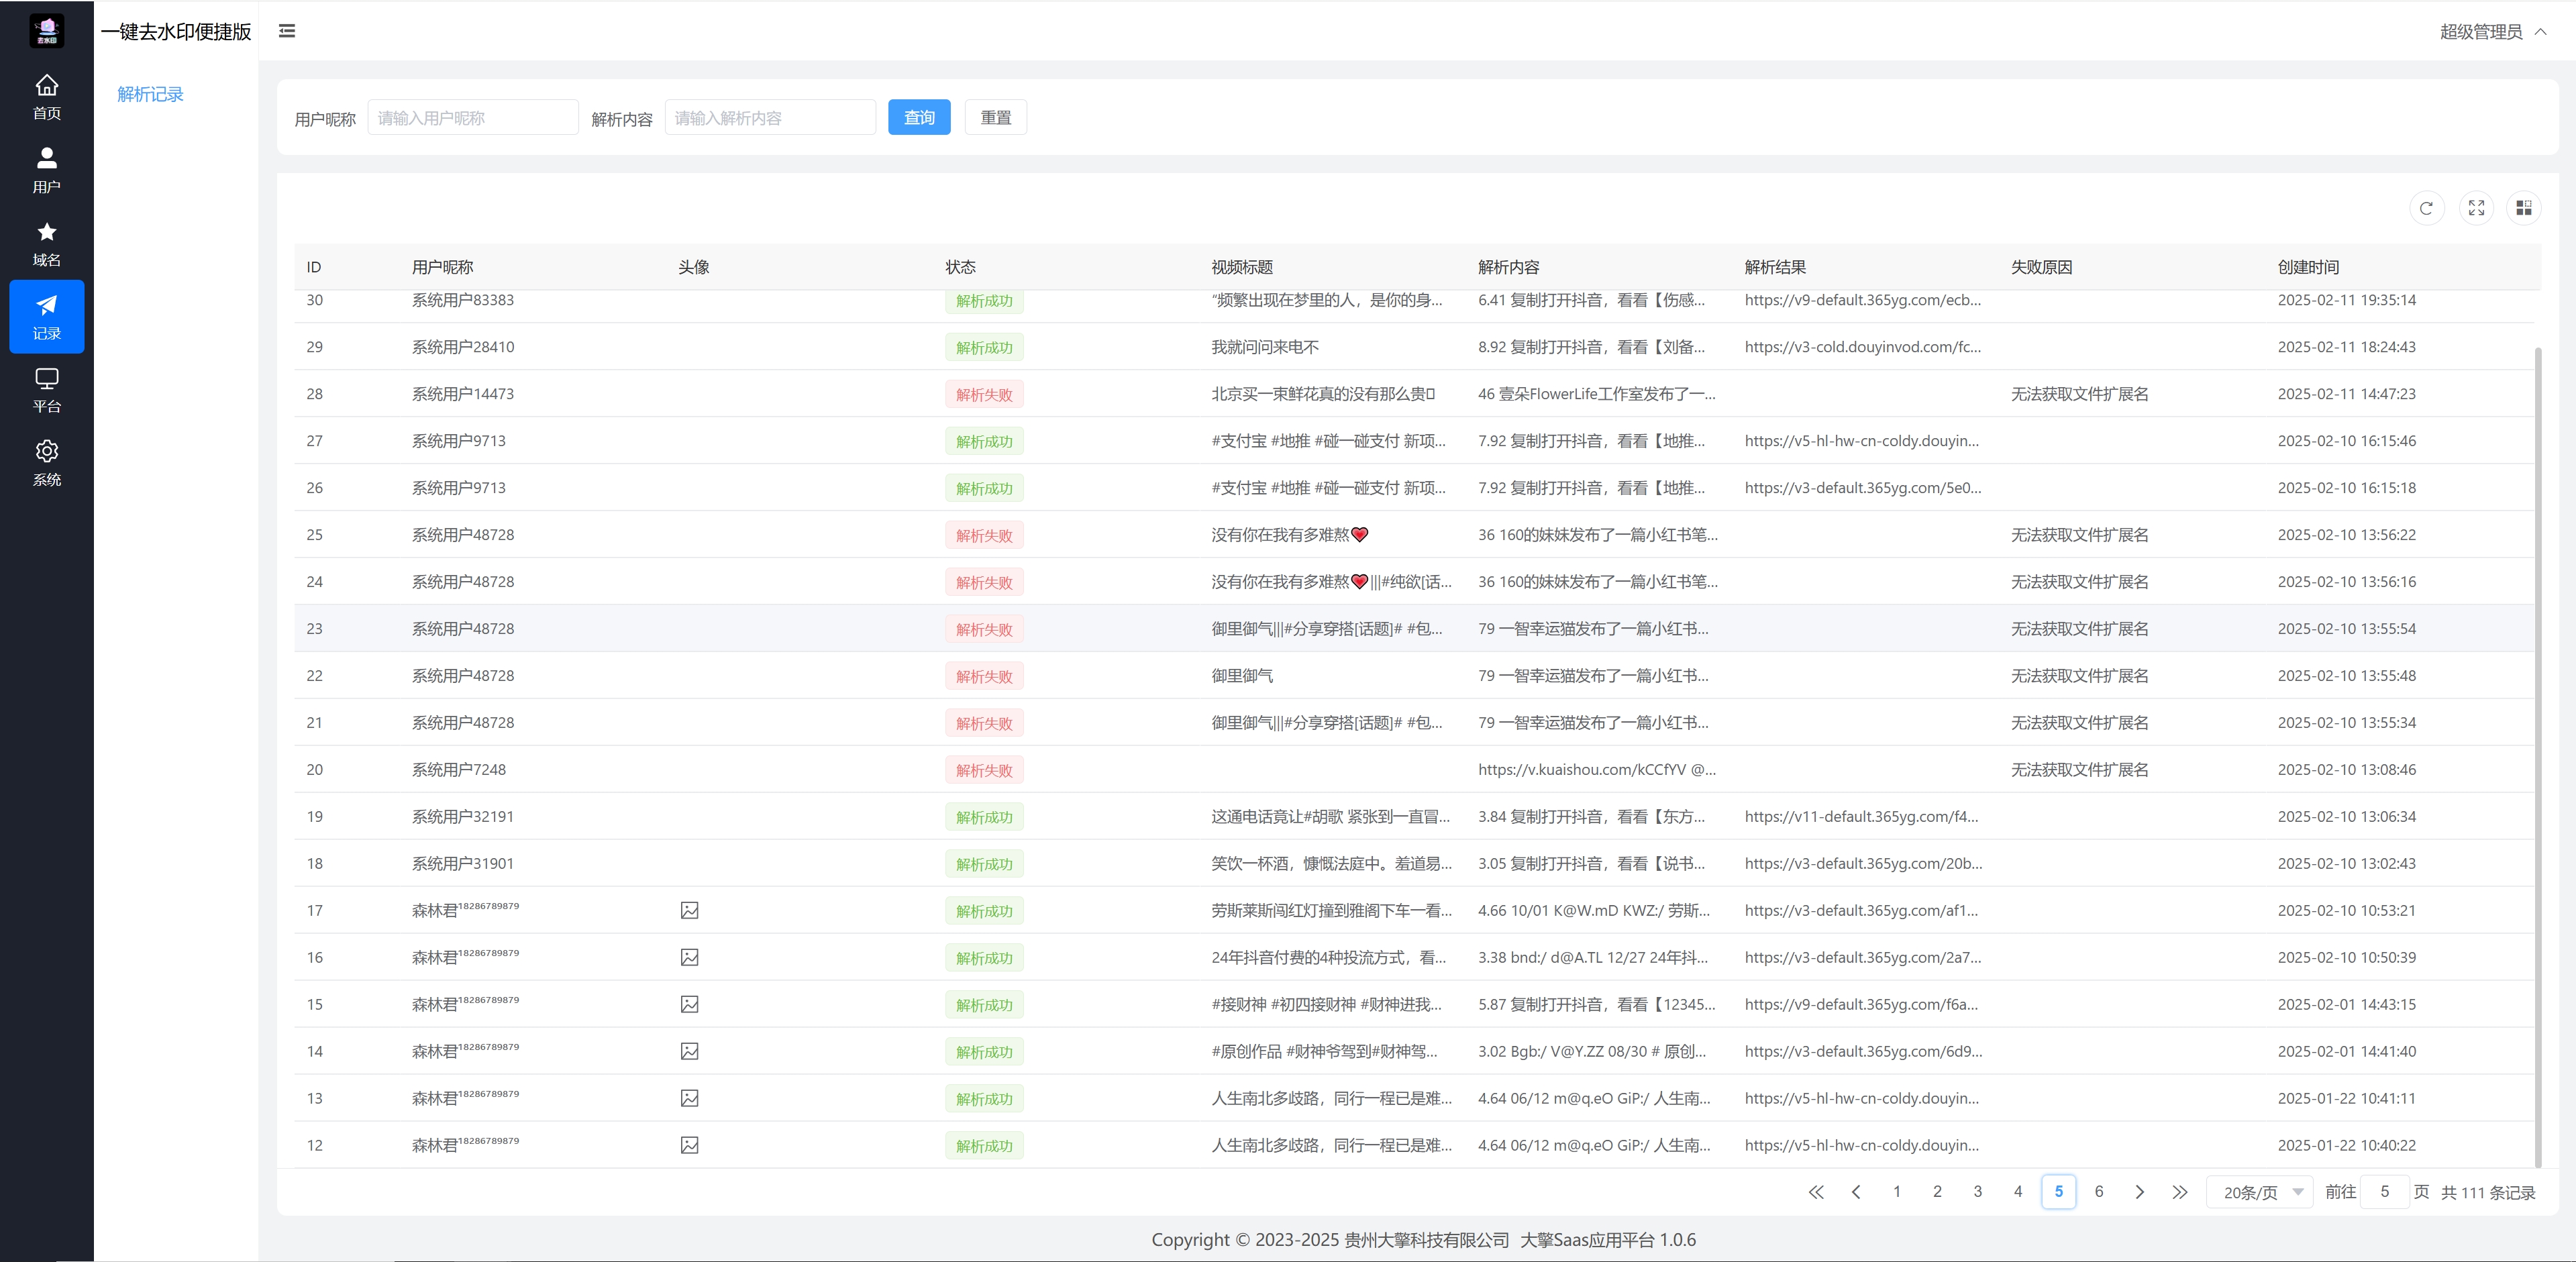
Task: Click result URL https://v11-default.365yg.com/f4...
Action: pos(1861,816)
